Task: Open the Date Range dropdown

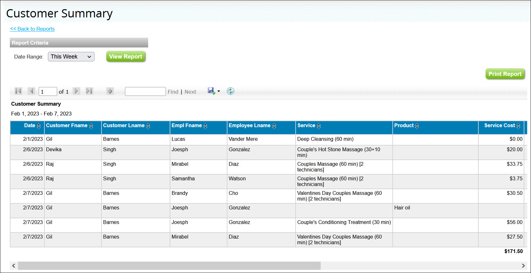Action: [71, 57]
